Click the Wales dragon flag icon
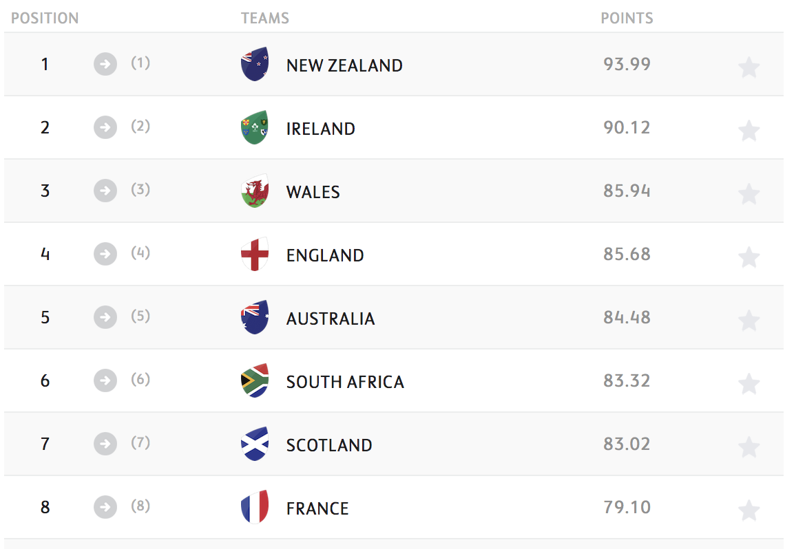 [x=254, y=191]
